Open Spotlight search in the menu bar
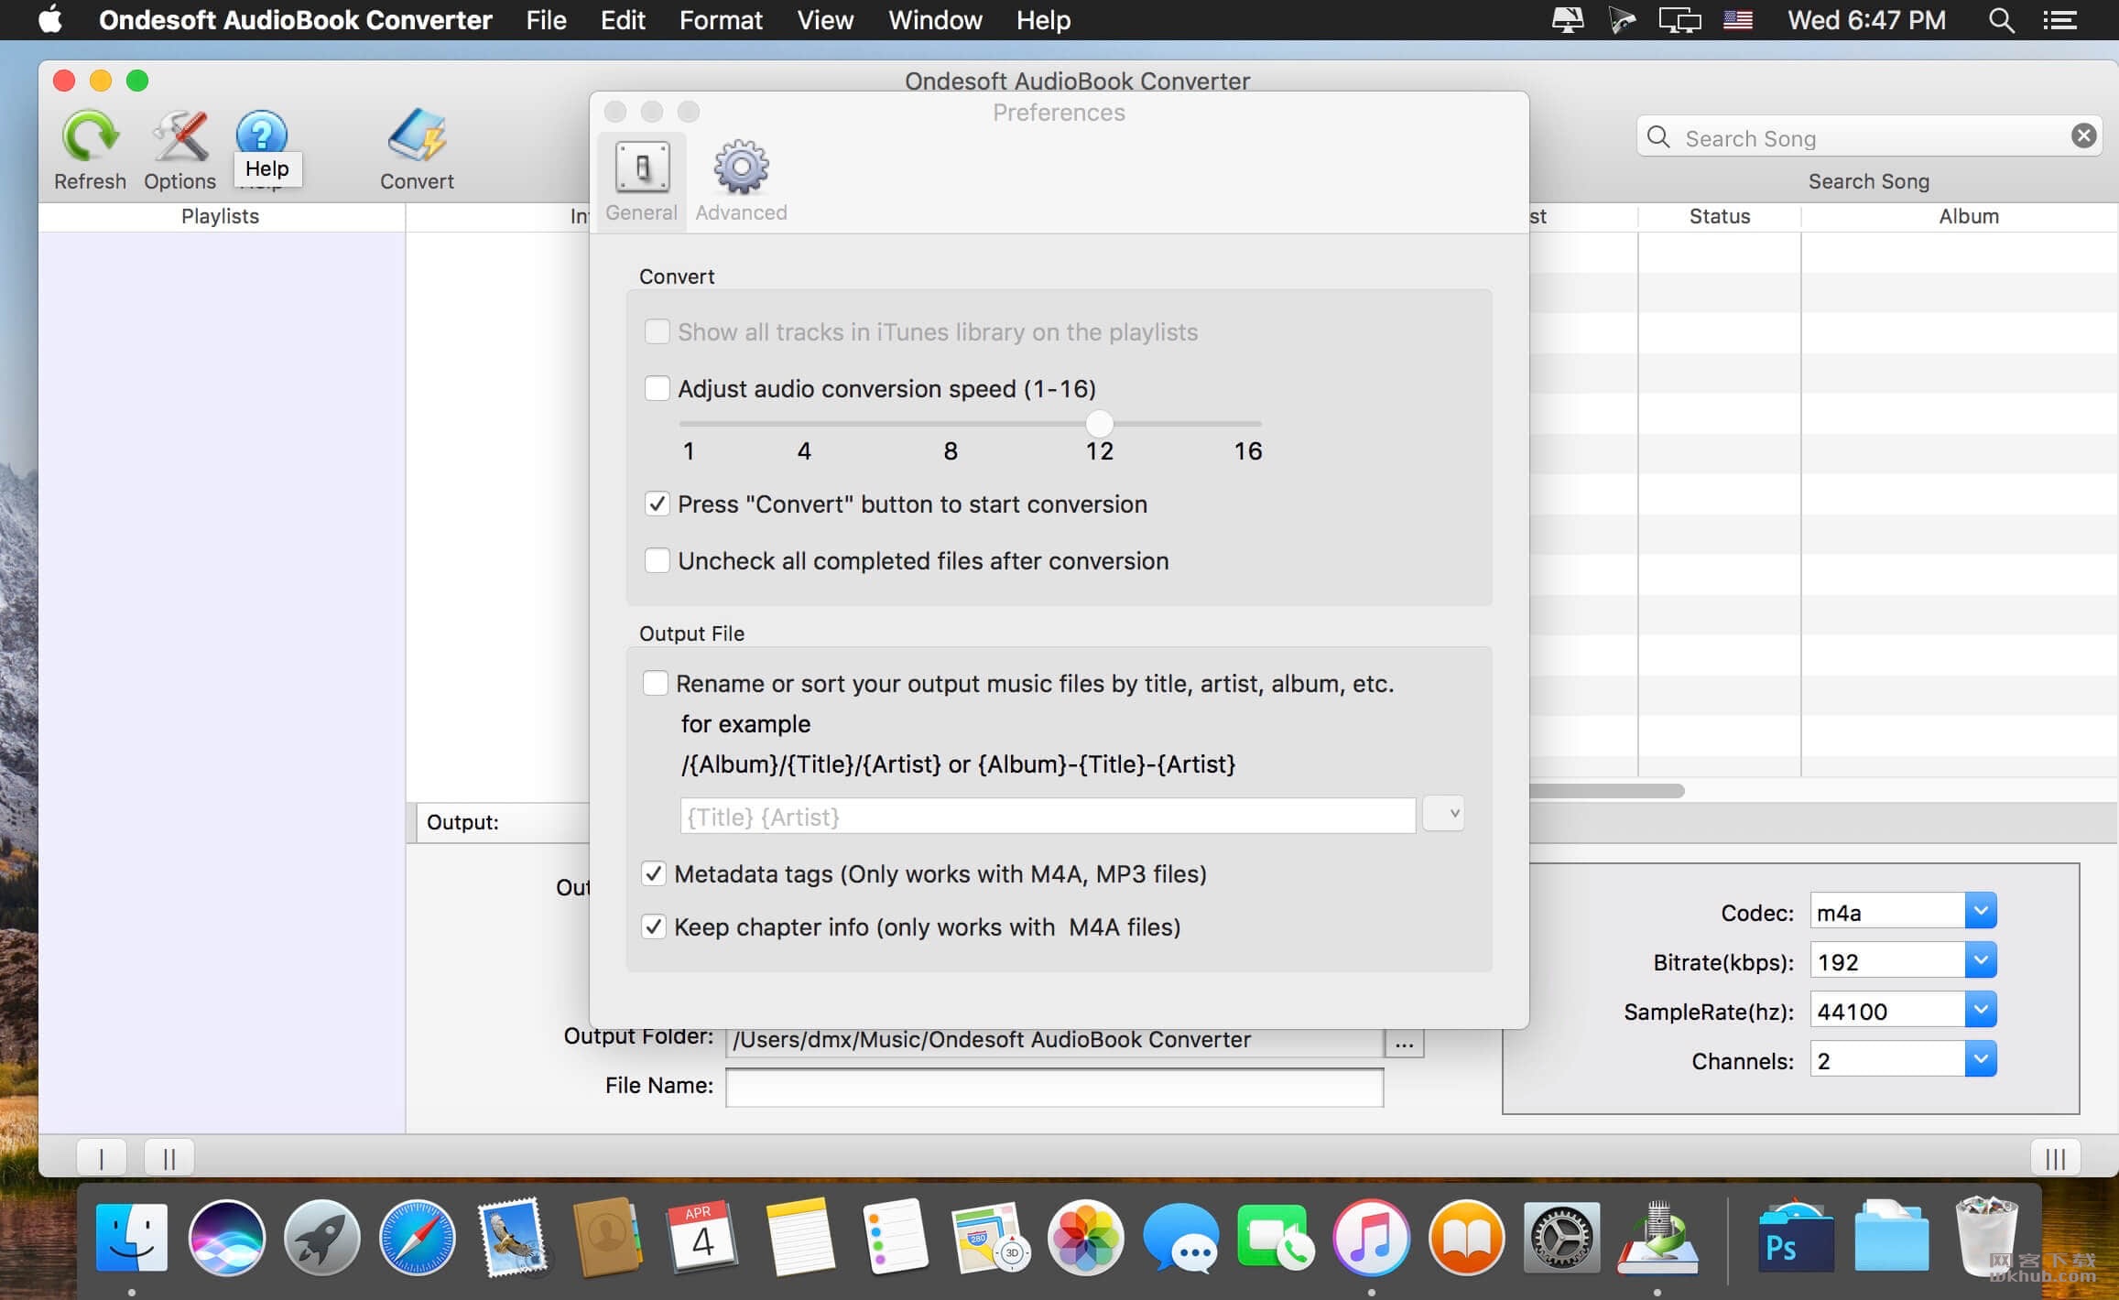The height and width of the screenshot is (1300, 2119). pyautogui.click(x=2001, y=20)
